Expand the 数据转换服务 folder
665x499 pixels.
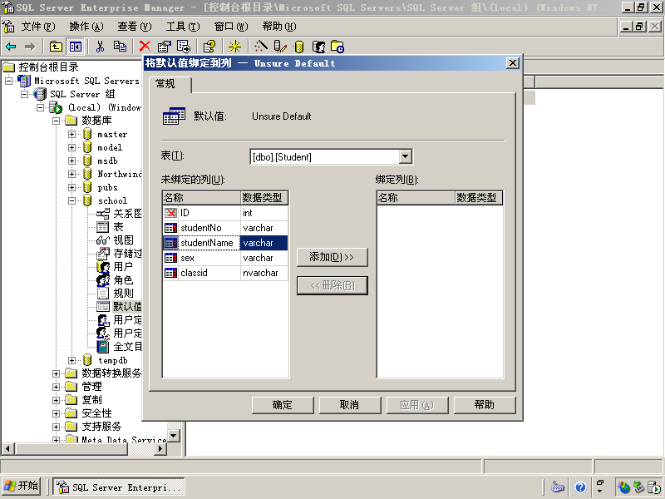click(x=56, y=373)
